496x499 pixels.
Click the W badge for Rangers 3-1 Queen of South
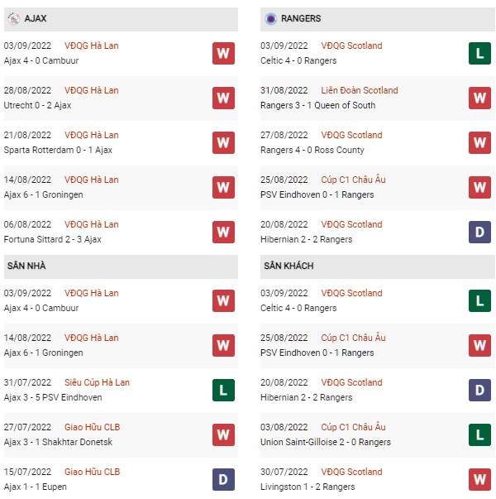pyautogui.click(x=479, y=98)
